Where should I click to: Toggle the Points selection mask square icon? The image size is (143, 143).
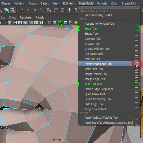[x=28, y=10]
